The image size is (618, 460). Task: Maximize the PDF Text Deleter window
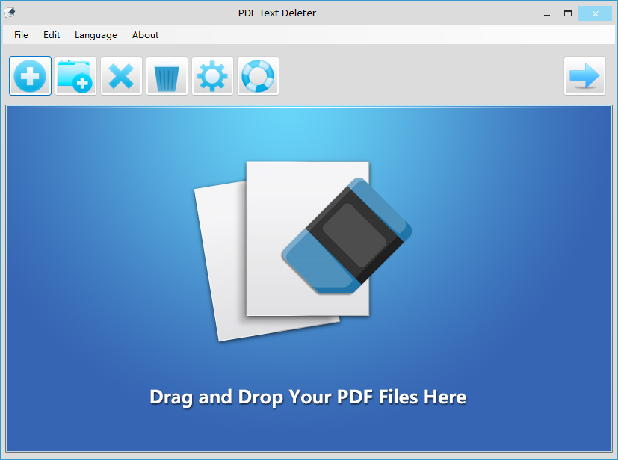(568, 14)
